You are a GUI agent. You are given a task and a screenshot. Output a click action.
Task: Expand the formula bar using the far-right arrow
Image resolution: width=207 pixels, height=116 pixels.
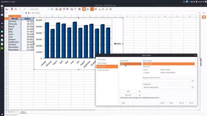tap(199, 13)
